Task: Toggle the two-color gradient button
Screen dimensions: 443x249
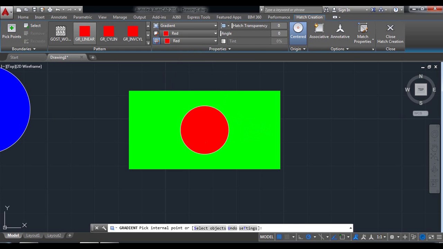Action: tap(156, 41)
